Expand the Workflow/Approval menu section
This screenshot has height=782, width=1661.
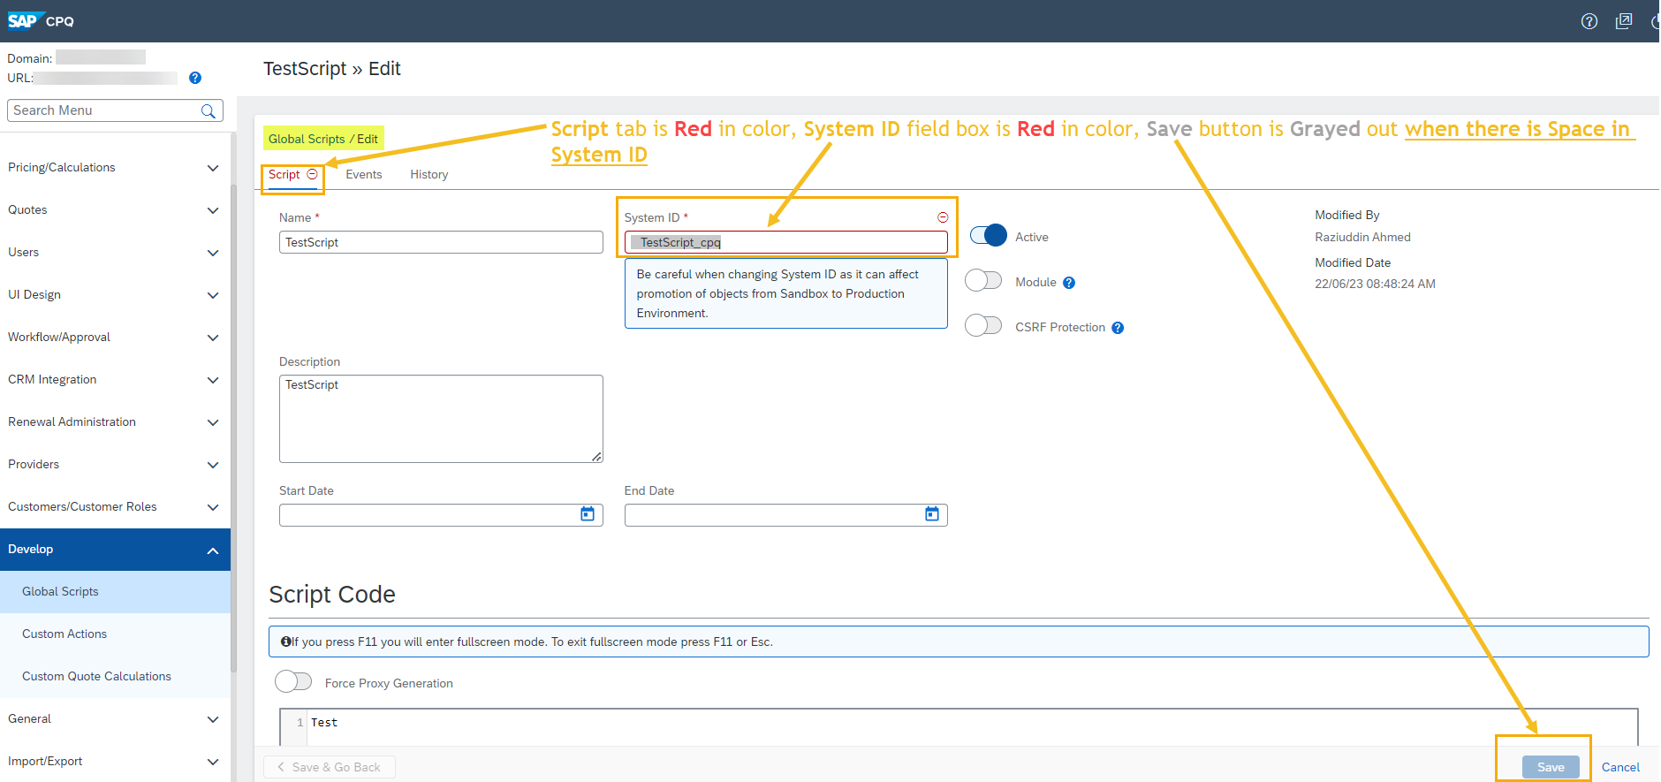(115, 338)
